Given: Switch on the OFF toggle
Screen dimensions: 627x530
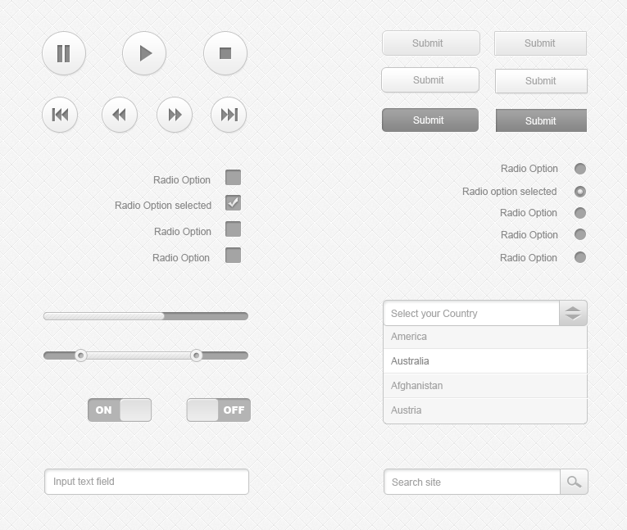Looking at the screenshot, I should tap(219, 410).
